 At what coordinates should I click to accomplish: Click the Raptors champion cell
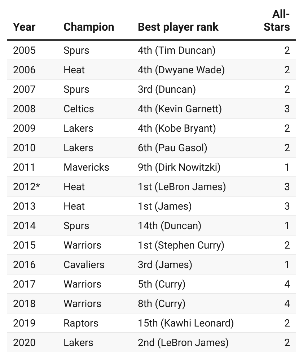tap(81, 323)
